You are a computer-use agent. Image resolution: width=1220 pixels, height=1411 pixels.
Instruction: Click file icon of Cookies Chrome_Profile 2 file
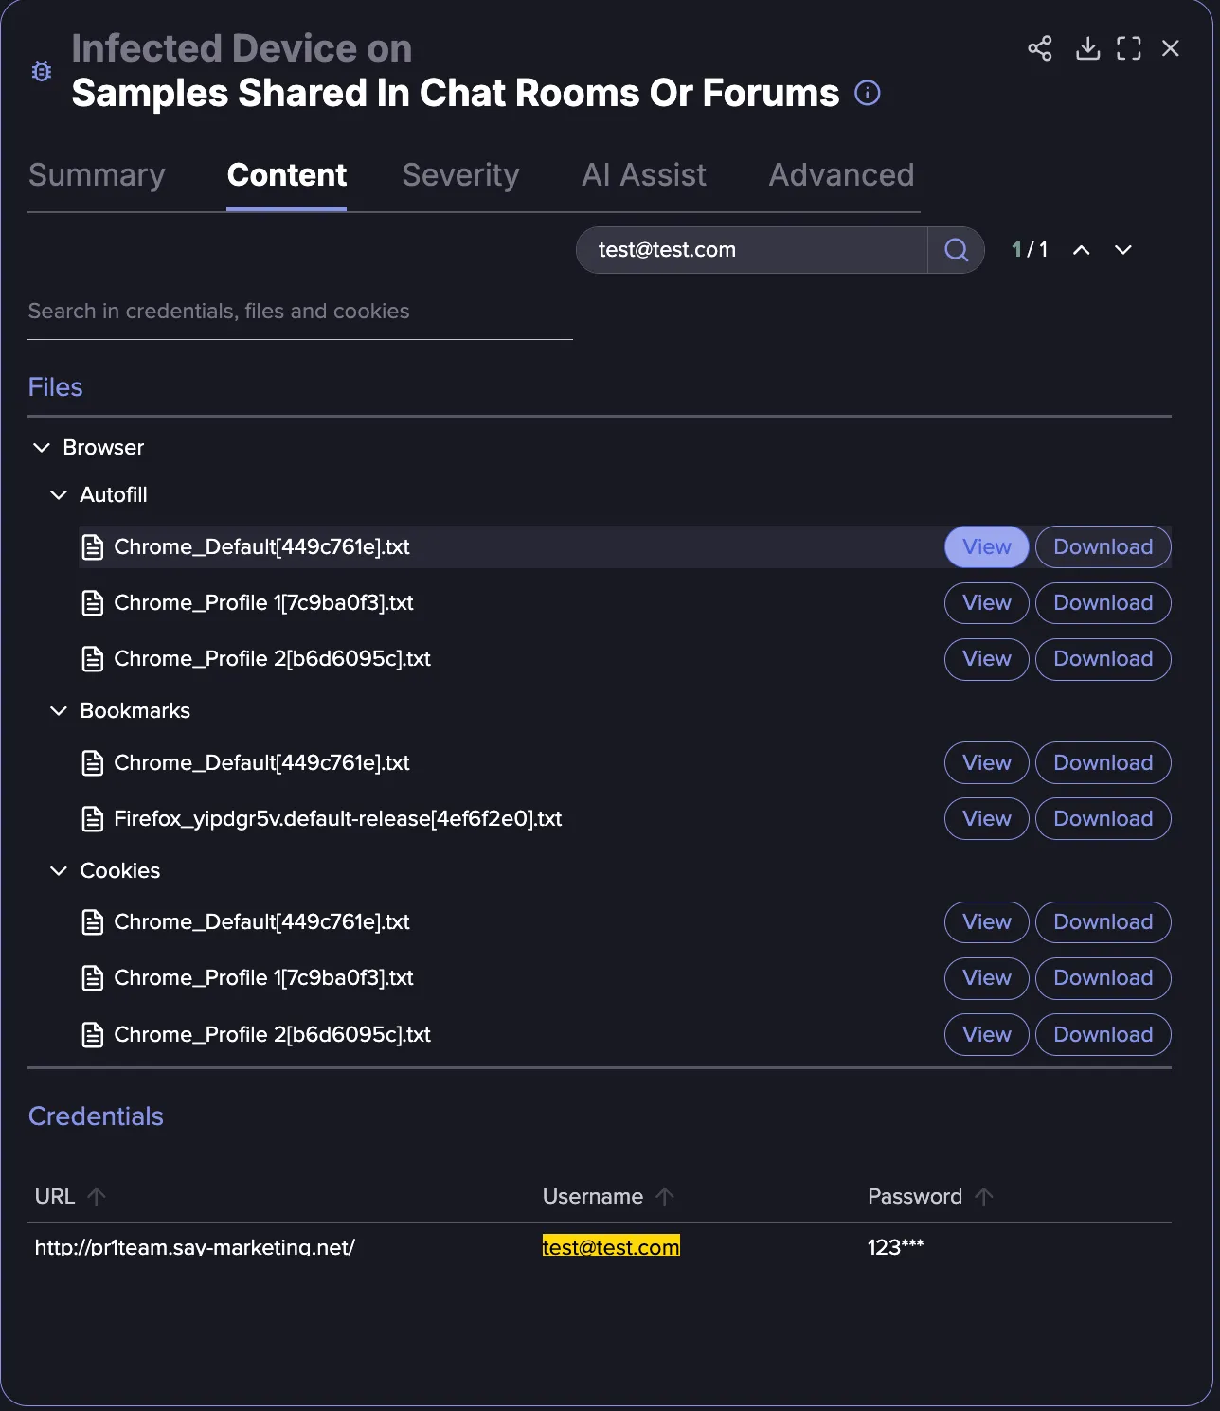tap(93, 1035)
